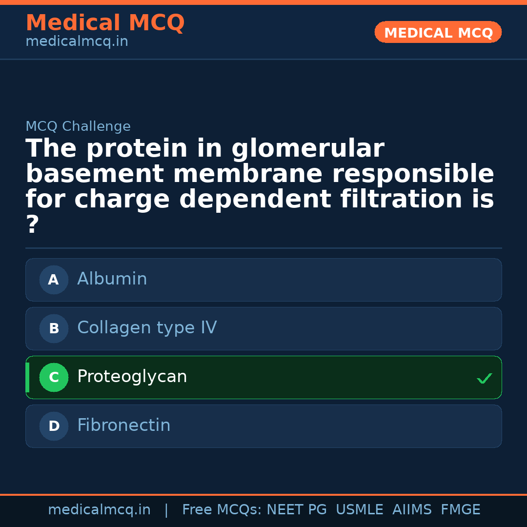
Task: Open the USMLE exam category
Action: pyautogui.click(x=360, y=509)
